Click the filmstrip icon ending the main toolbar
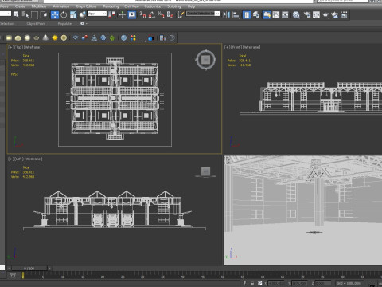This screenshot has height=287, width=382. pyautogui.click(x=344, y=14)
